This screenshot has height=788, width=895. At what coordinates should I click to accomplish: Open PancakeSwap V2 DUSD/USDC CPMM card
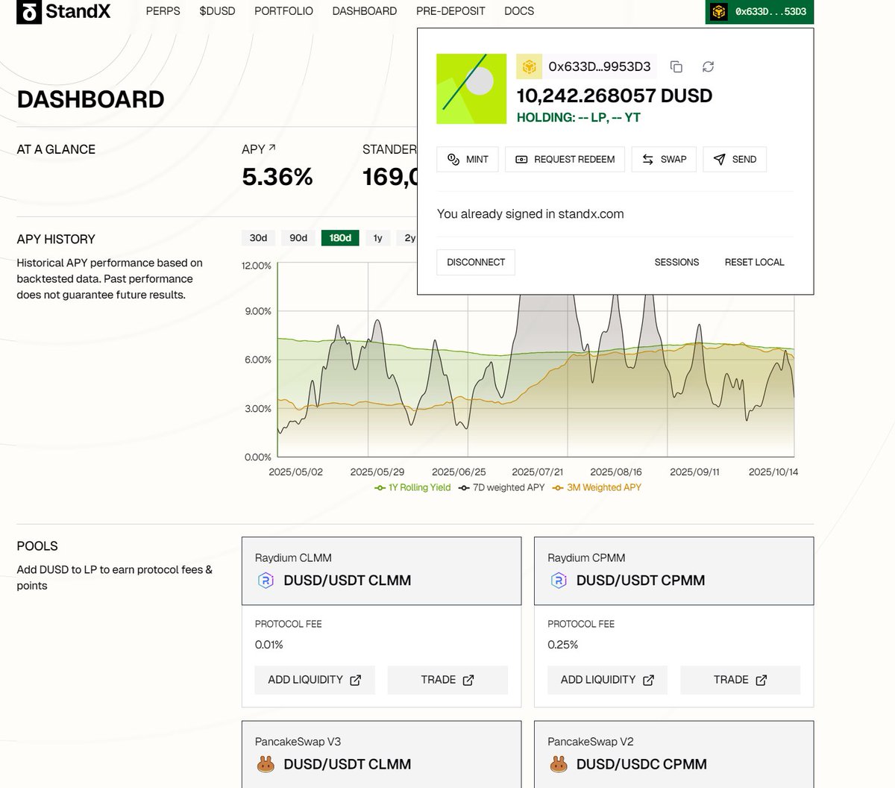coord(673,754)
